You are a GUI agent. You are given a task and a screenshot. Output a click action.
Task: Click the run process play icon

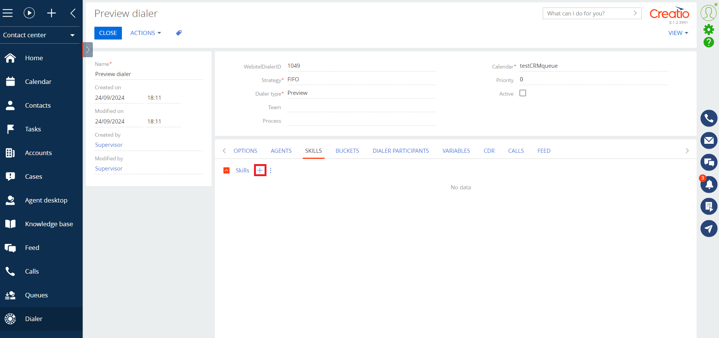29,13
